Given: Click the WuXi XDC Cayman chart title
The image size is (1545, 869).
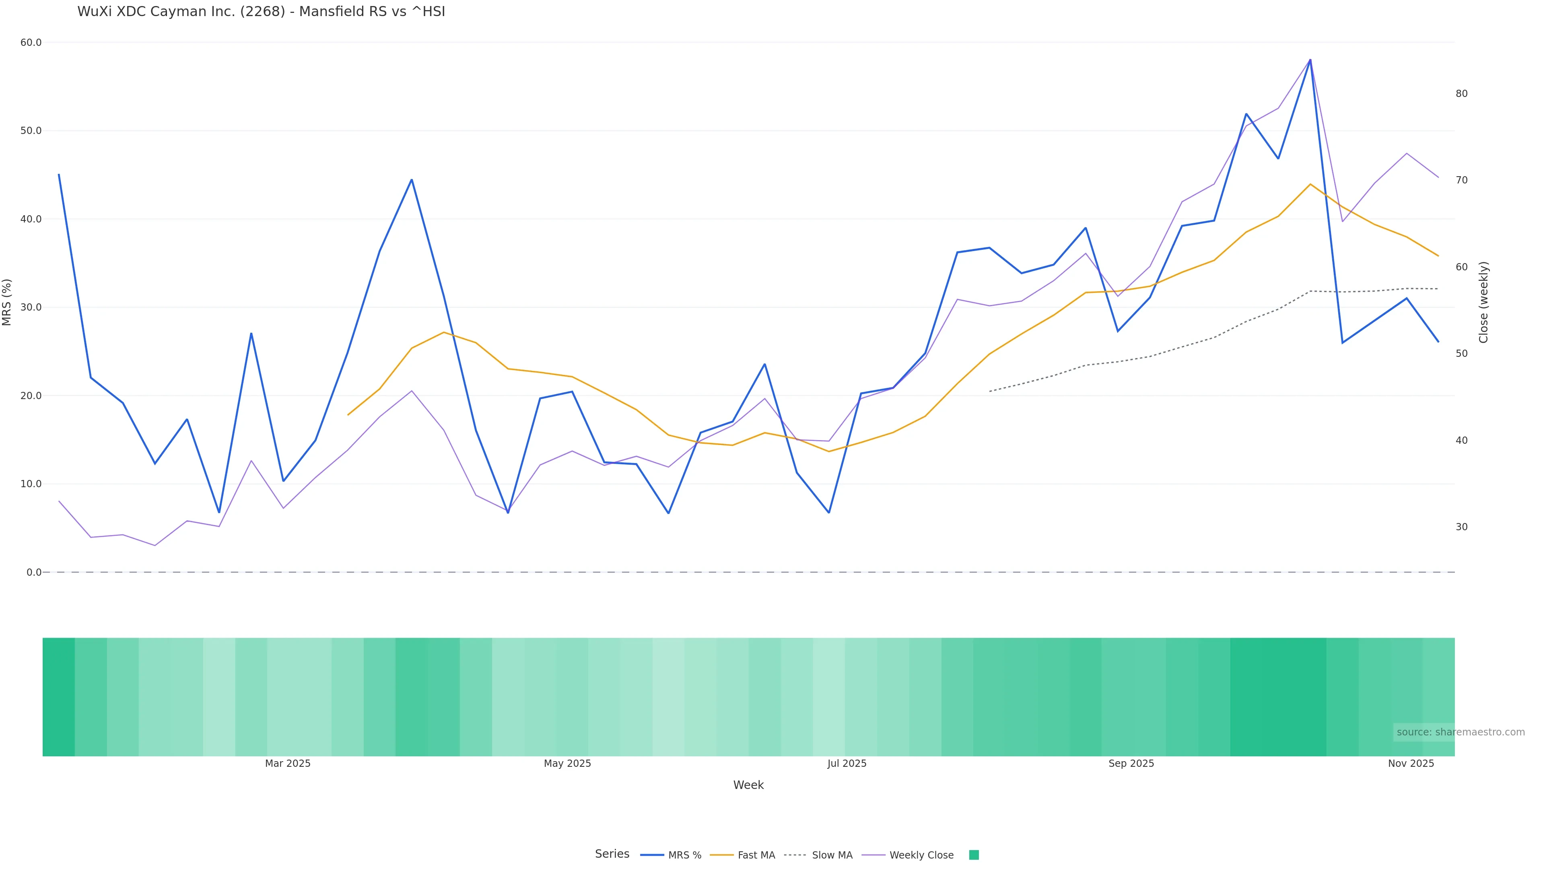Looking at the screenshot, I should point(261,12).
